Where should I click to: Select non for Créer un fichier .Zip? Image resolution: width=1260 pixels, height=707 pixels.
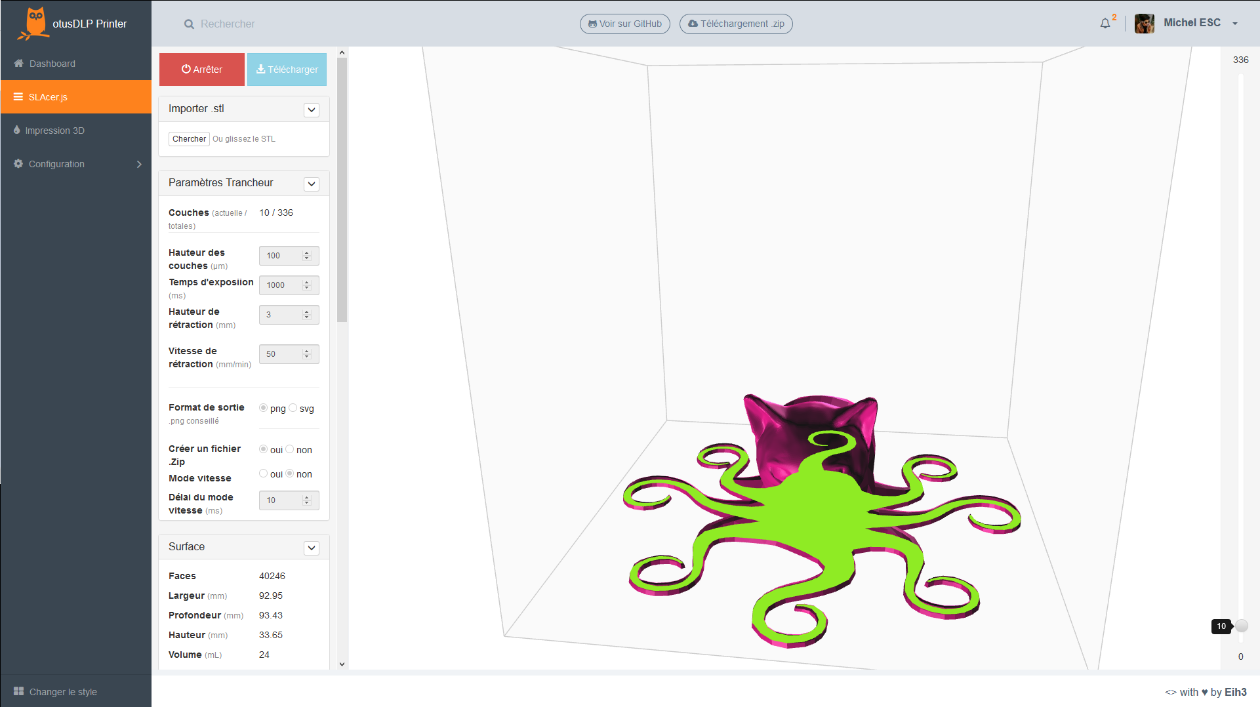[289, 449]
